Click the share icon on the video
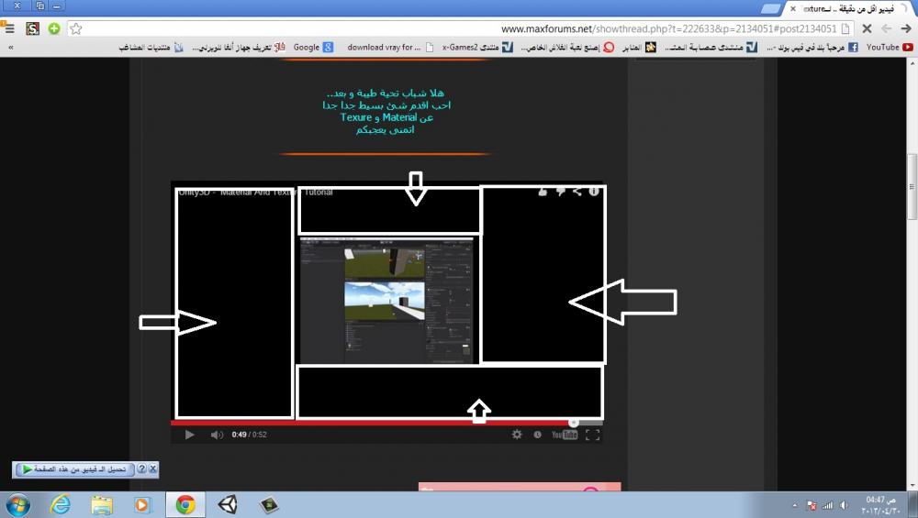Image resolution: width=918 pixels, height=518 pixels. pyautogui.click(x=577, y=192)
